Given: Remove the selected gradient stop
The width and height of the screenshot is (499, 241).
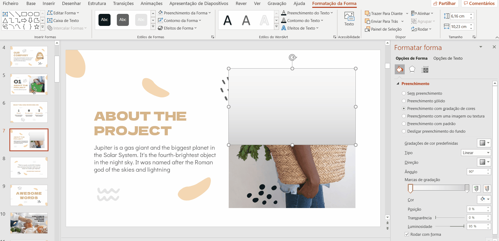Looking at the screenshot, I should pyautogui.click(x=487, y=188).
